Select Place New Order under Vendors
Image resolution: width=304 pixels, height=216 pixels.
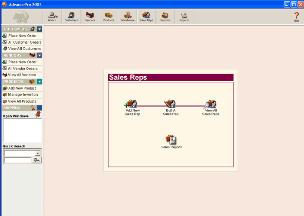pos(22,62)
